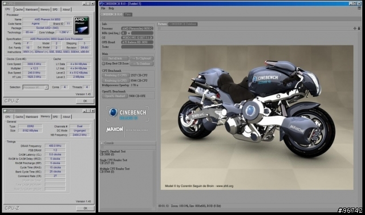Viewport: 365px width, 215px height.
Task: Open the Mainboard tab in lower CPU-Z window
Action: pyautogui.click(x=32, y=117)
